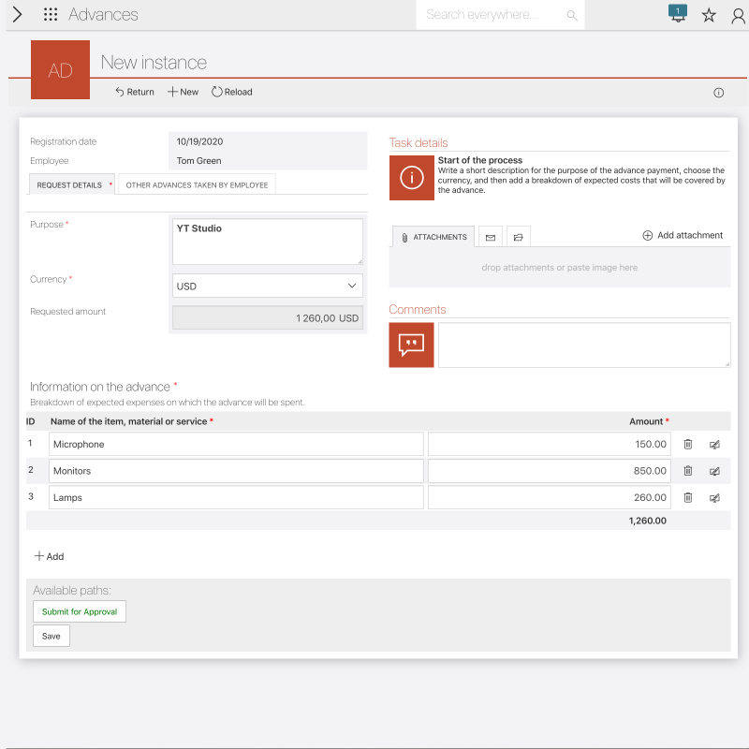This screenshot has width=749, height=749.
Task: Clear the Monitors row with eraser icon
Action: (x=714, y=471)
